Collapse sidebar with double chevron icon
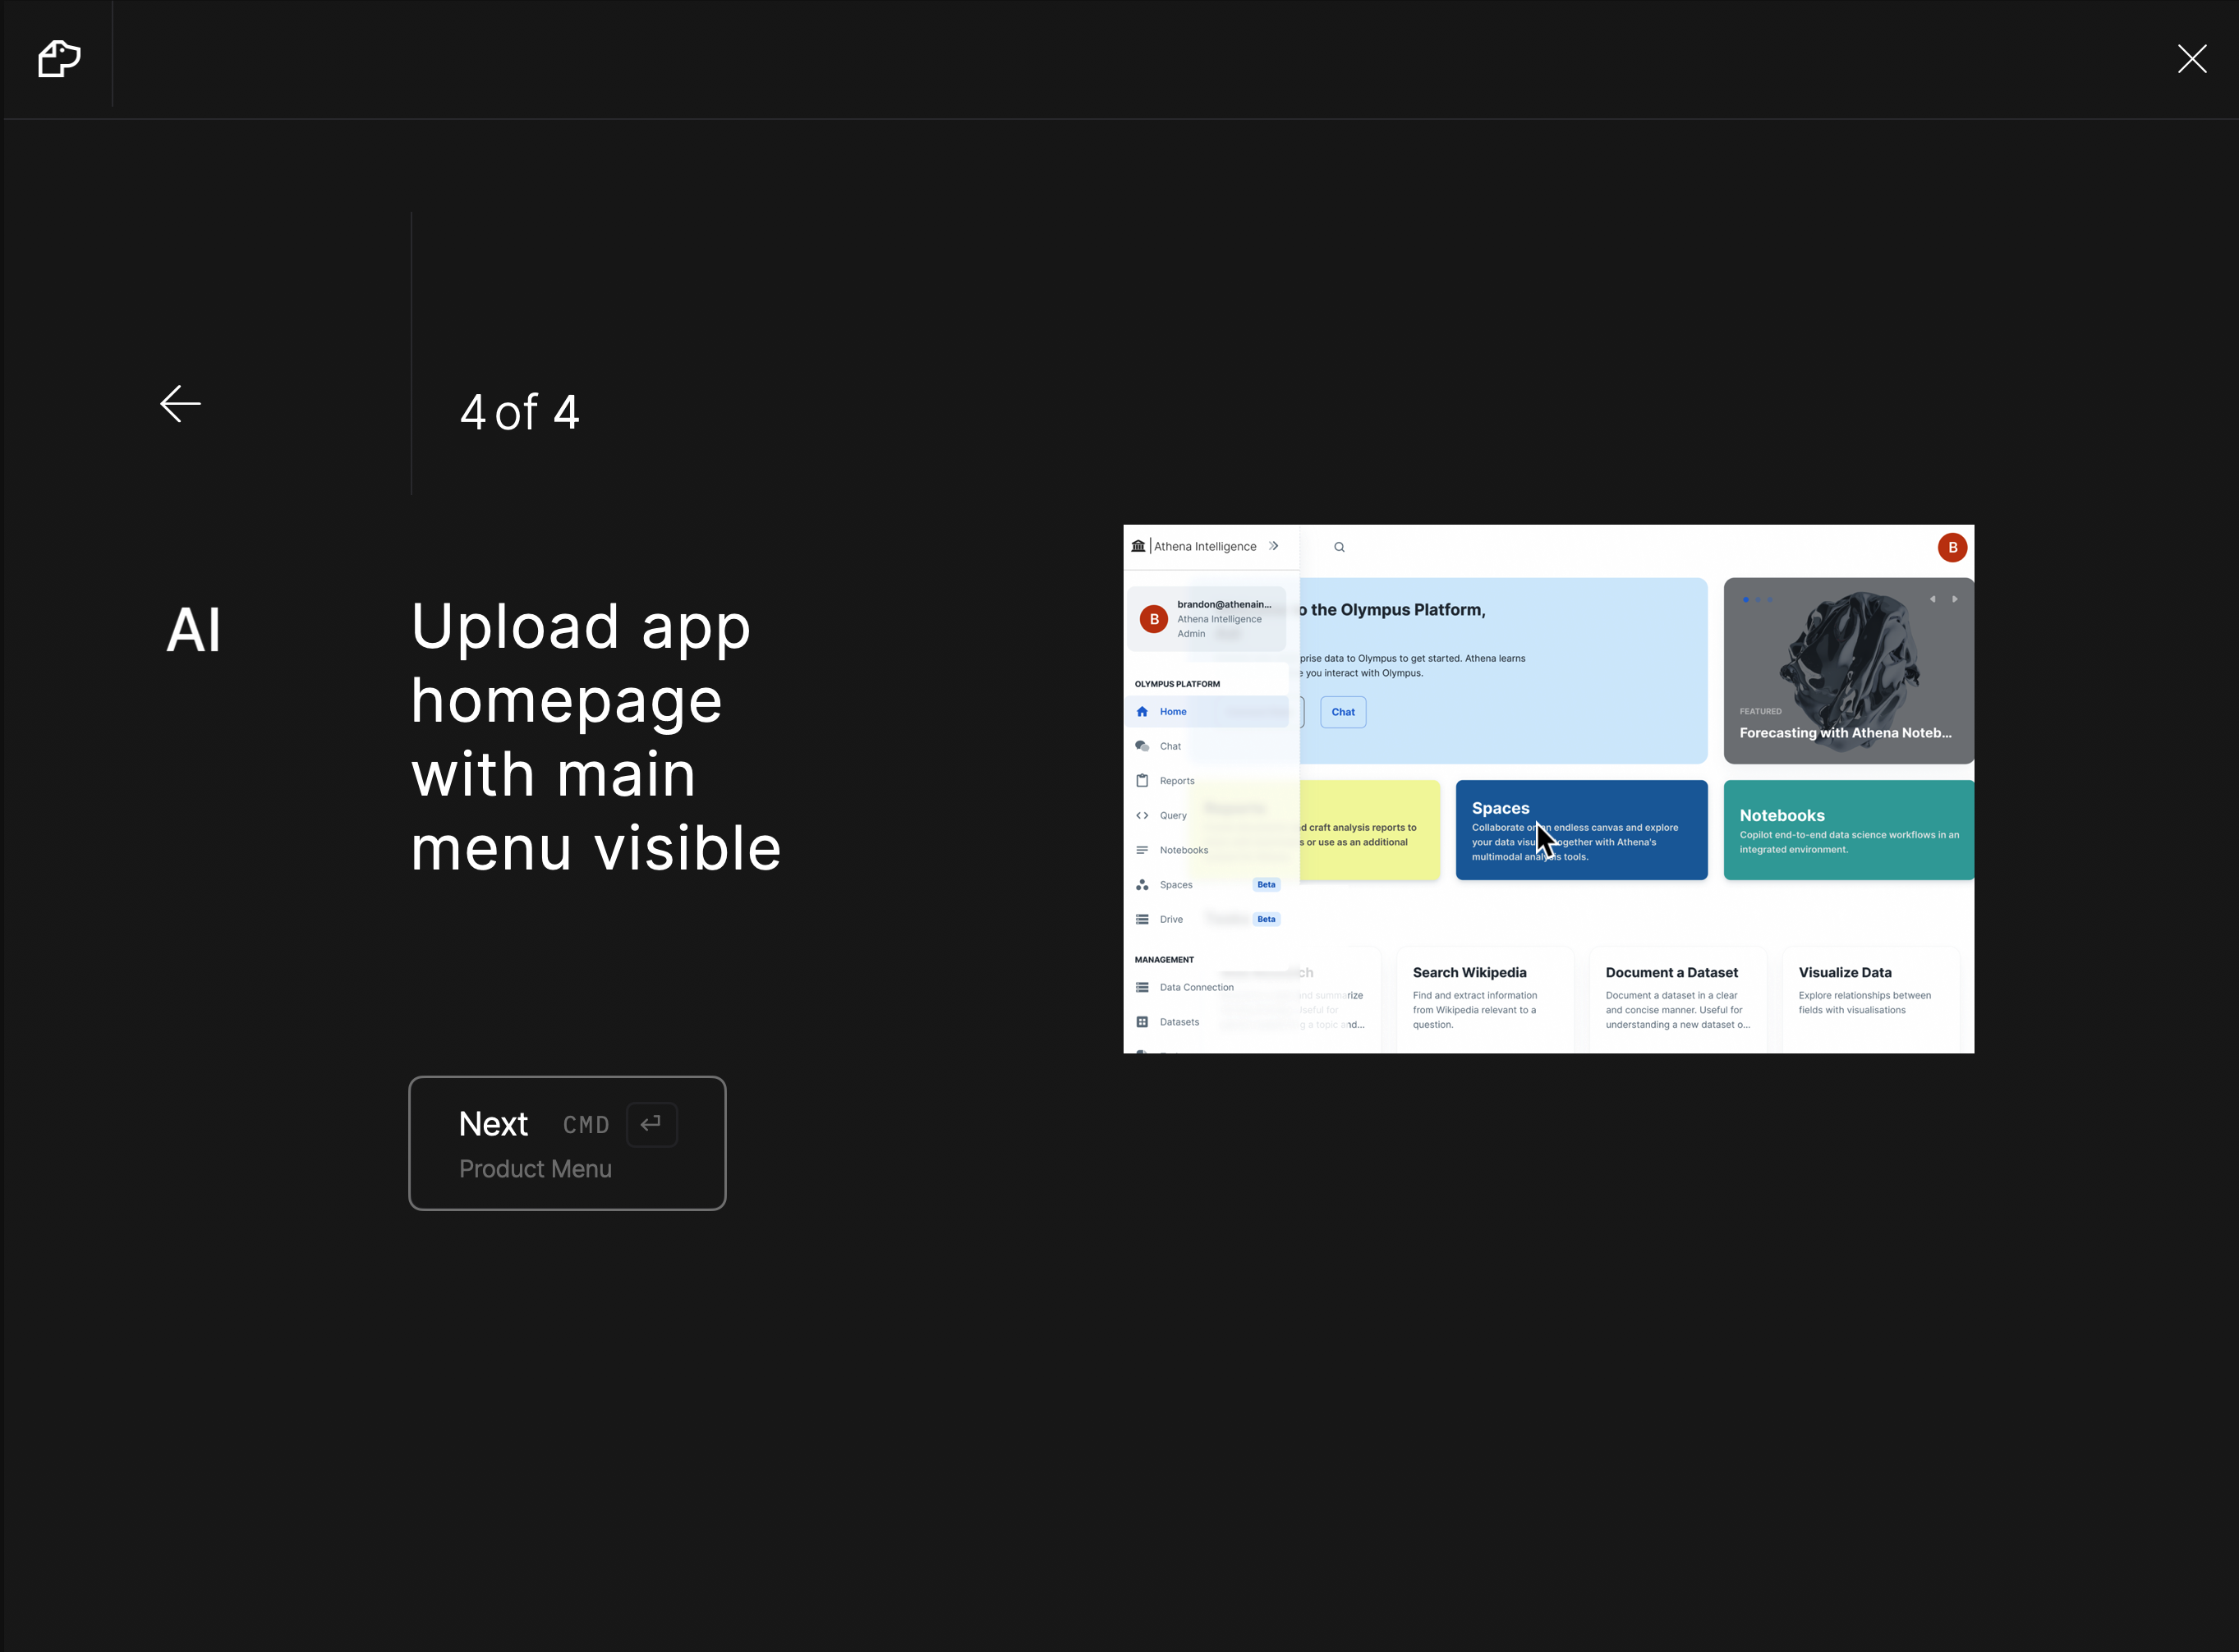 click(x=1274, y=546)
